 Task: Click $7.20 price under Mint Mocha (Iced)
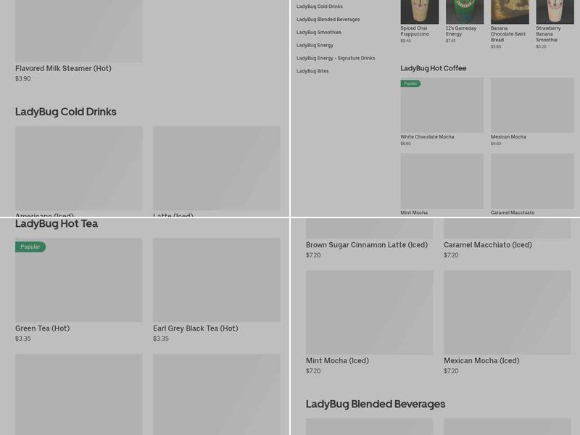(x=313, y=370)
